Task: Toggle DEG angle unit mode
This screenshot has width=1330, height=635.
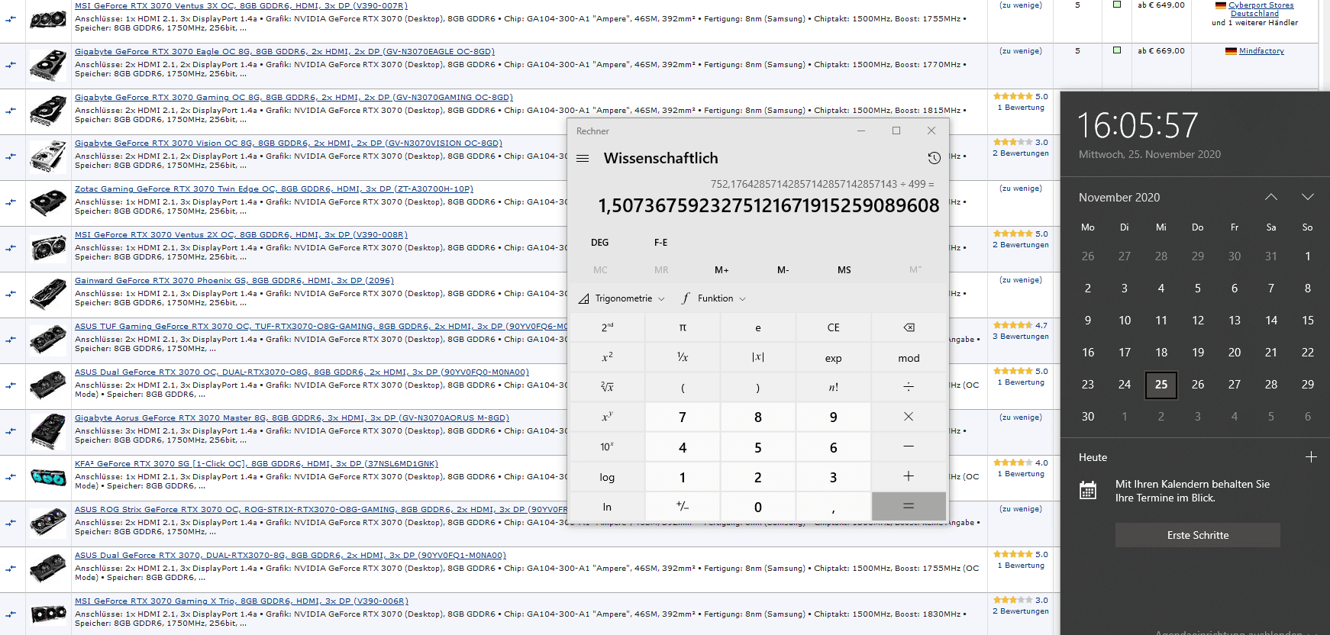Action: [600, 243]
